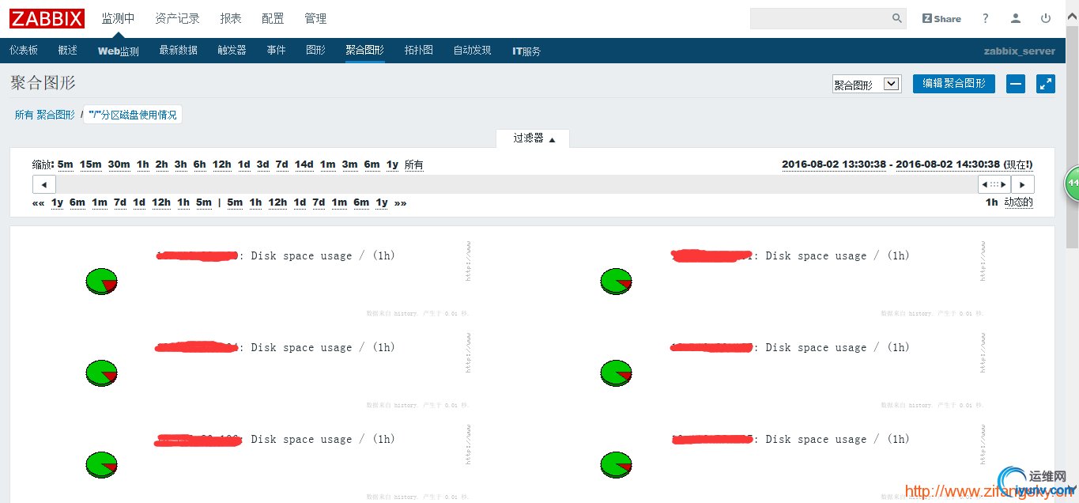Open help question mark icon

coord(986,18)
